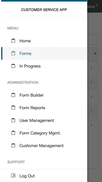The width and height of the screenshot is (102, 182).
Task: Click the clipboard icon beside Home
Action: coord(13,41)
